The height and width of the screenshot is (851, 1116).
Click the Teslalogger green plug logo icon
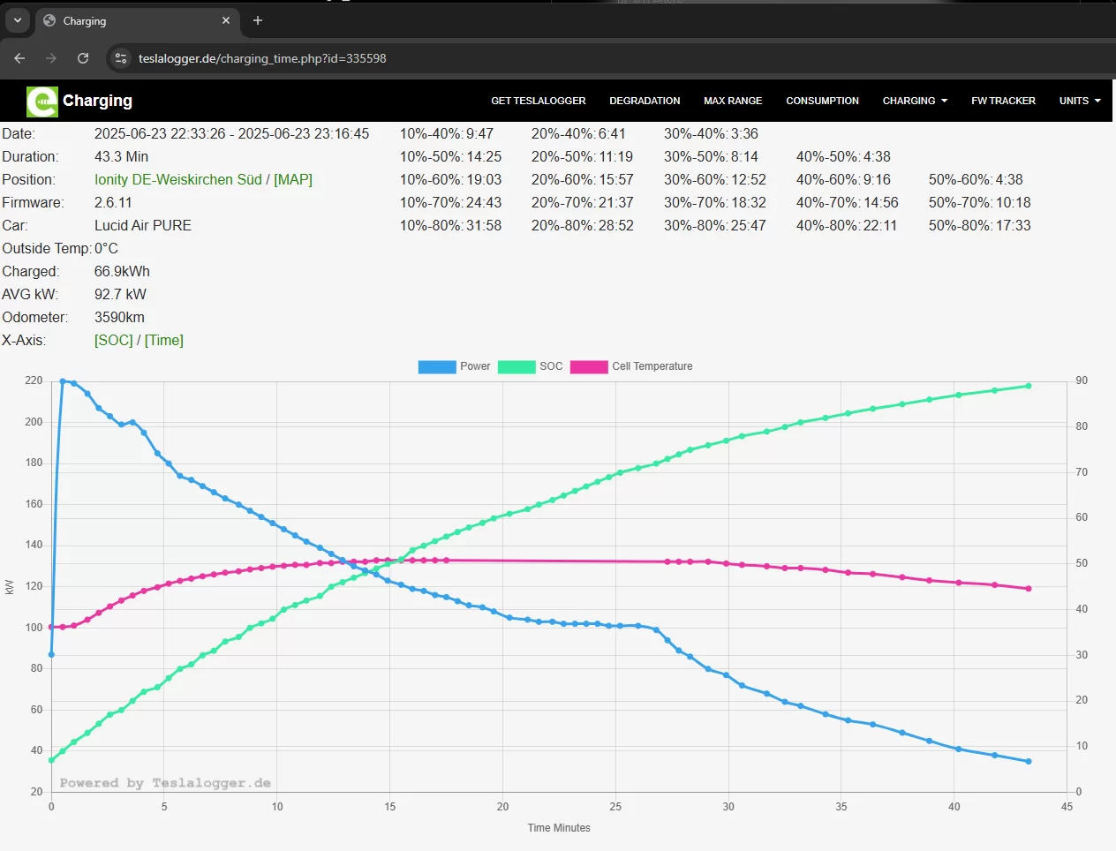[x=41, y=102]
